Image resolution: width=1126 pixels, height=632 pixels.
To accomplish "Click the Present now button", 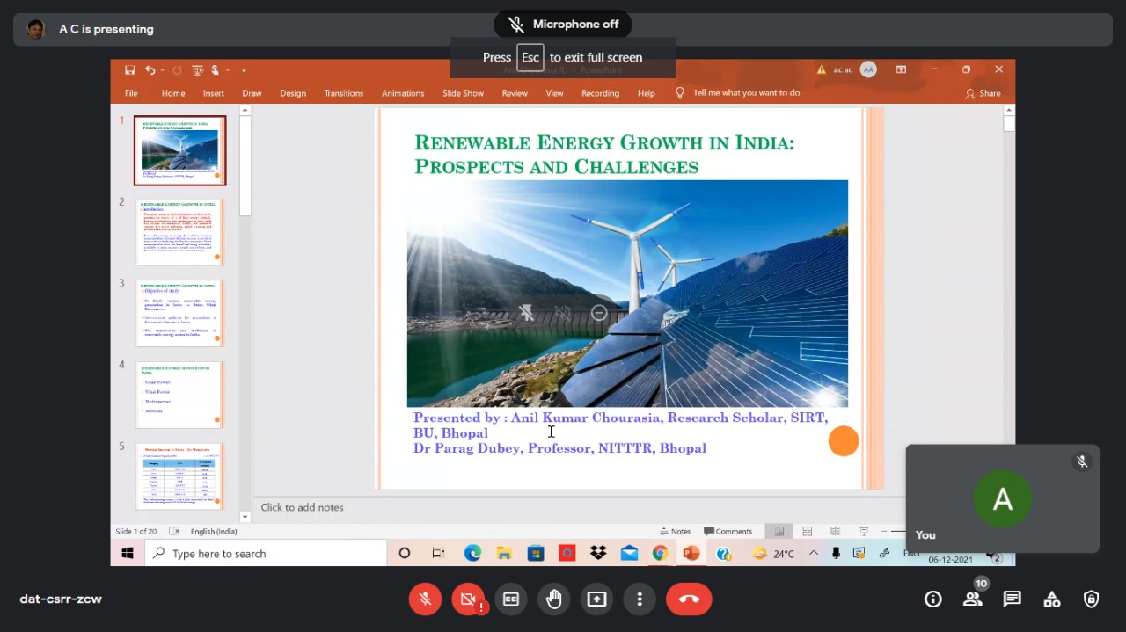I will coord(597,599).
